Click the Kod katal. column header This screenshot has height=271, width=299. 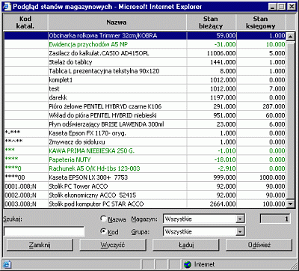(25, 22)
